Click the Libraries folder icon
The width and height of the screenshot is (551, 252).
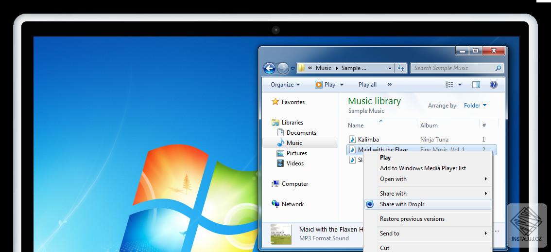click(x=275, y=123)
